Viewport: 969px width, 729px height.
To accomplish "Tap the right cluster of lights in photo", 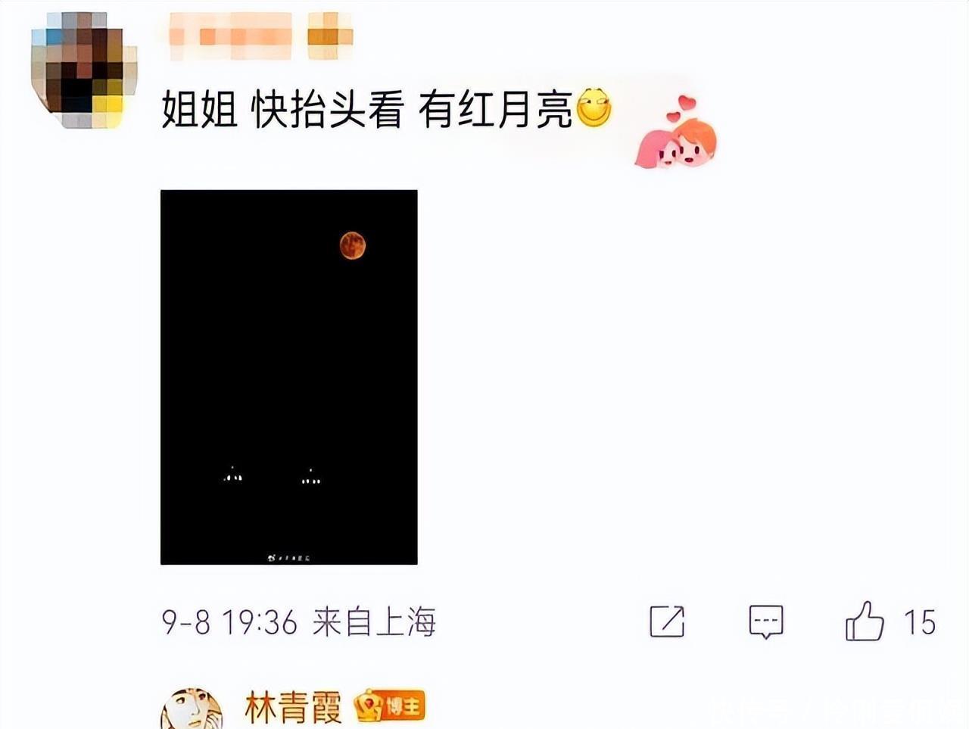I will point(311,477).
